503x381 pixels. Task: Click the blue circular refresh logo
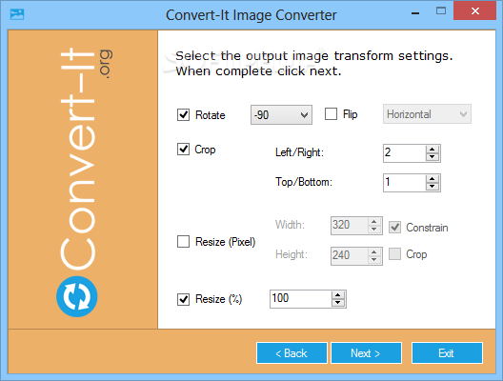pos(77,296)
